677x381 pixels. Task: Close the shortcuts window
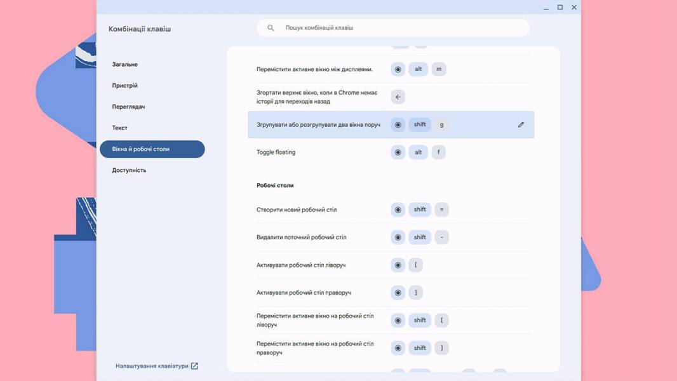point(574,8)
